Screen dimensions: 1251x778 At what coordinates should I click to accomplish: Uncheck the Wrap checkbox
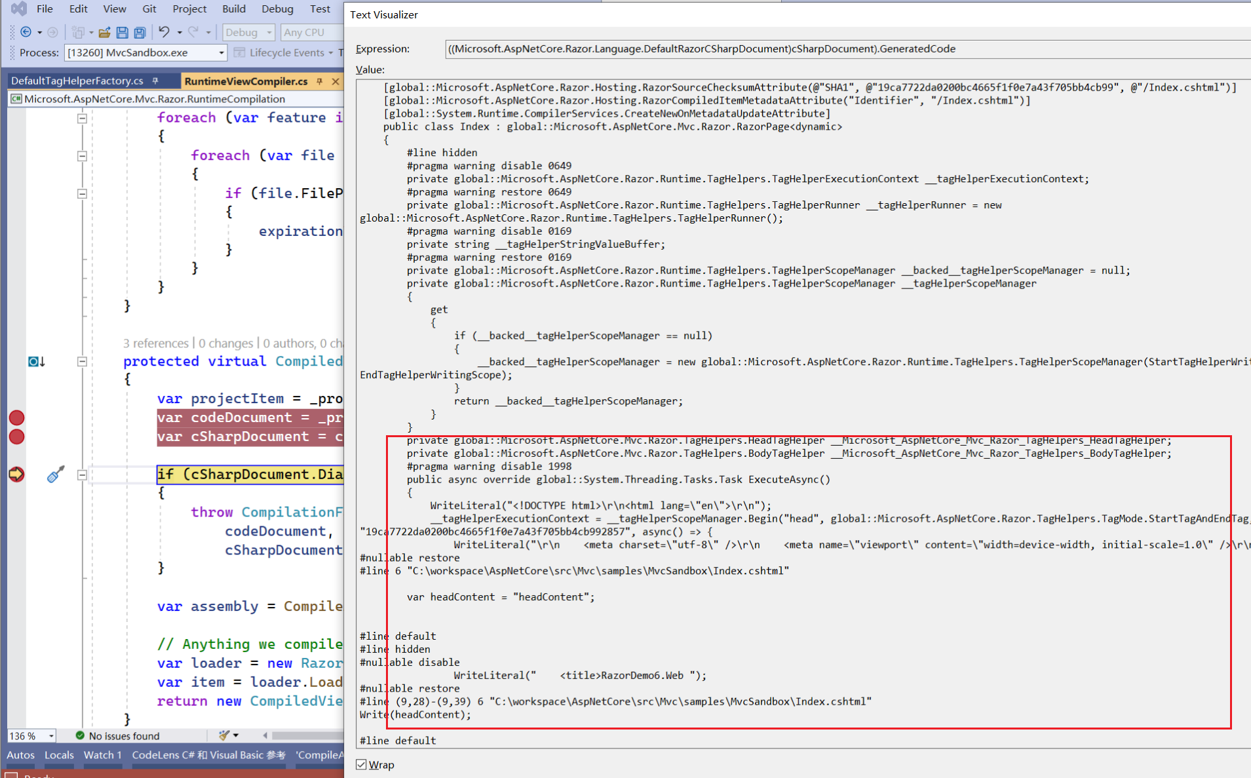[x=361, y=764]
